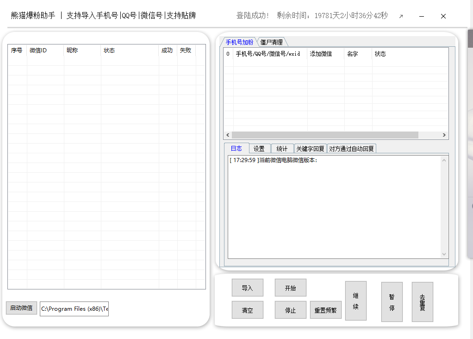The image size is (473, 339).
Task: Click the 微信ID column header
Action: pos(45,50)
